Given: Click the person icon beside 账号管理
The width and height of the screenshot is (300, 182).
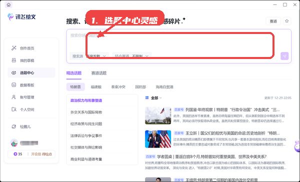Looking at the screenshot, I should (14, 97).
